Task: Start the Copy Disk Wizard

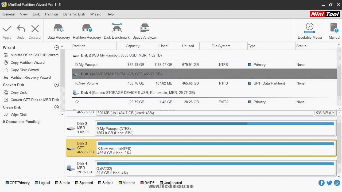Action: 25,70
